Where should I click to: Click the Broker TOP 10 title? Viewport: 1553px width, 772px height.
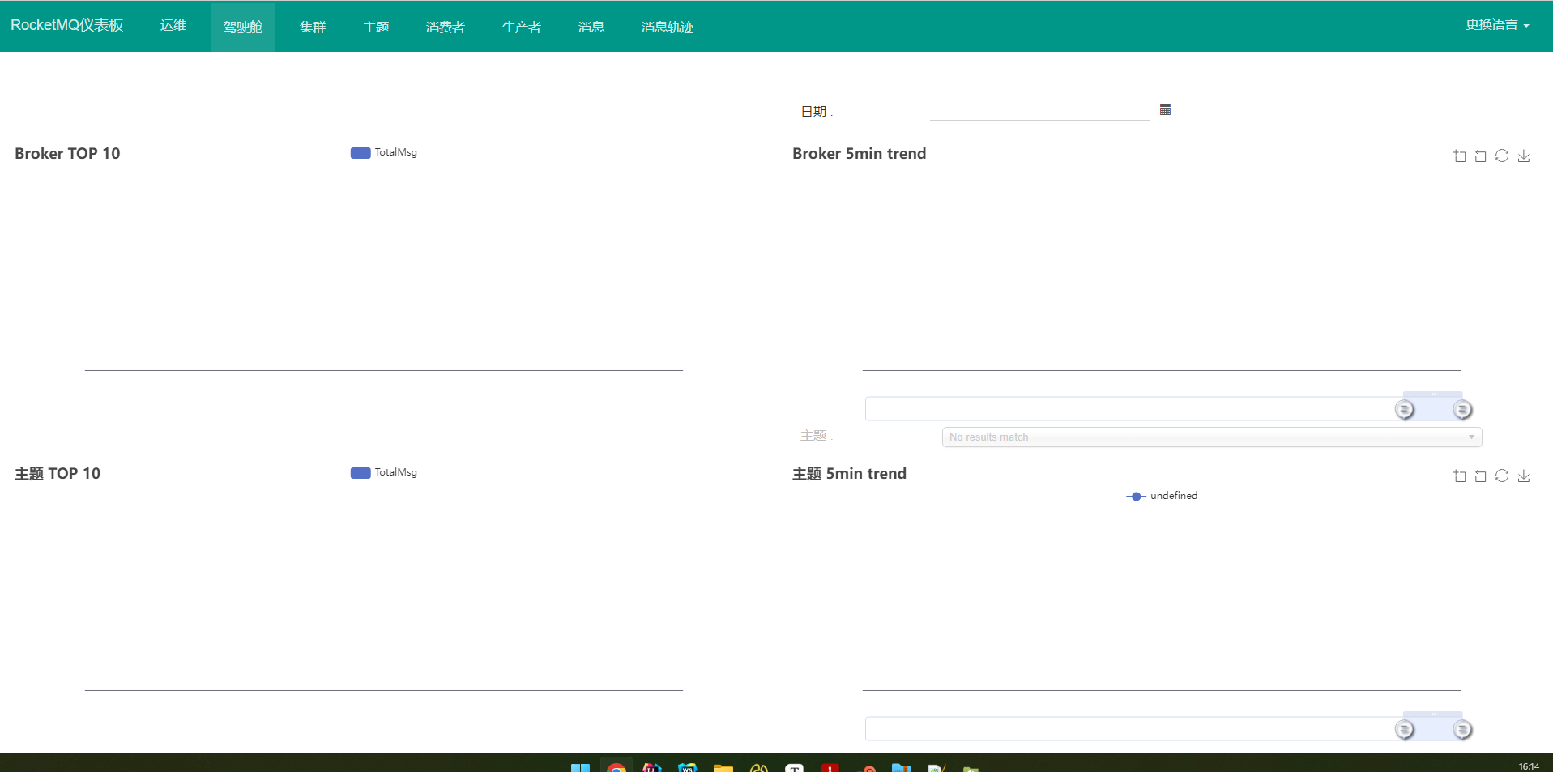[x=67, y=153]
